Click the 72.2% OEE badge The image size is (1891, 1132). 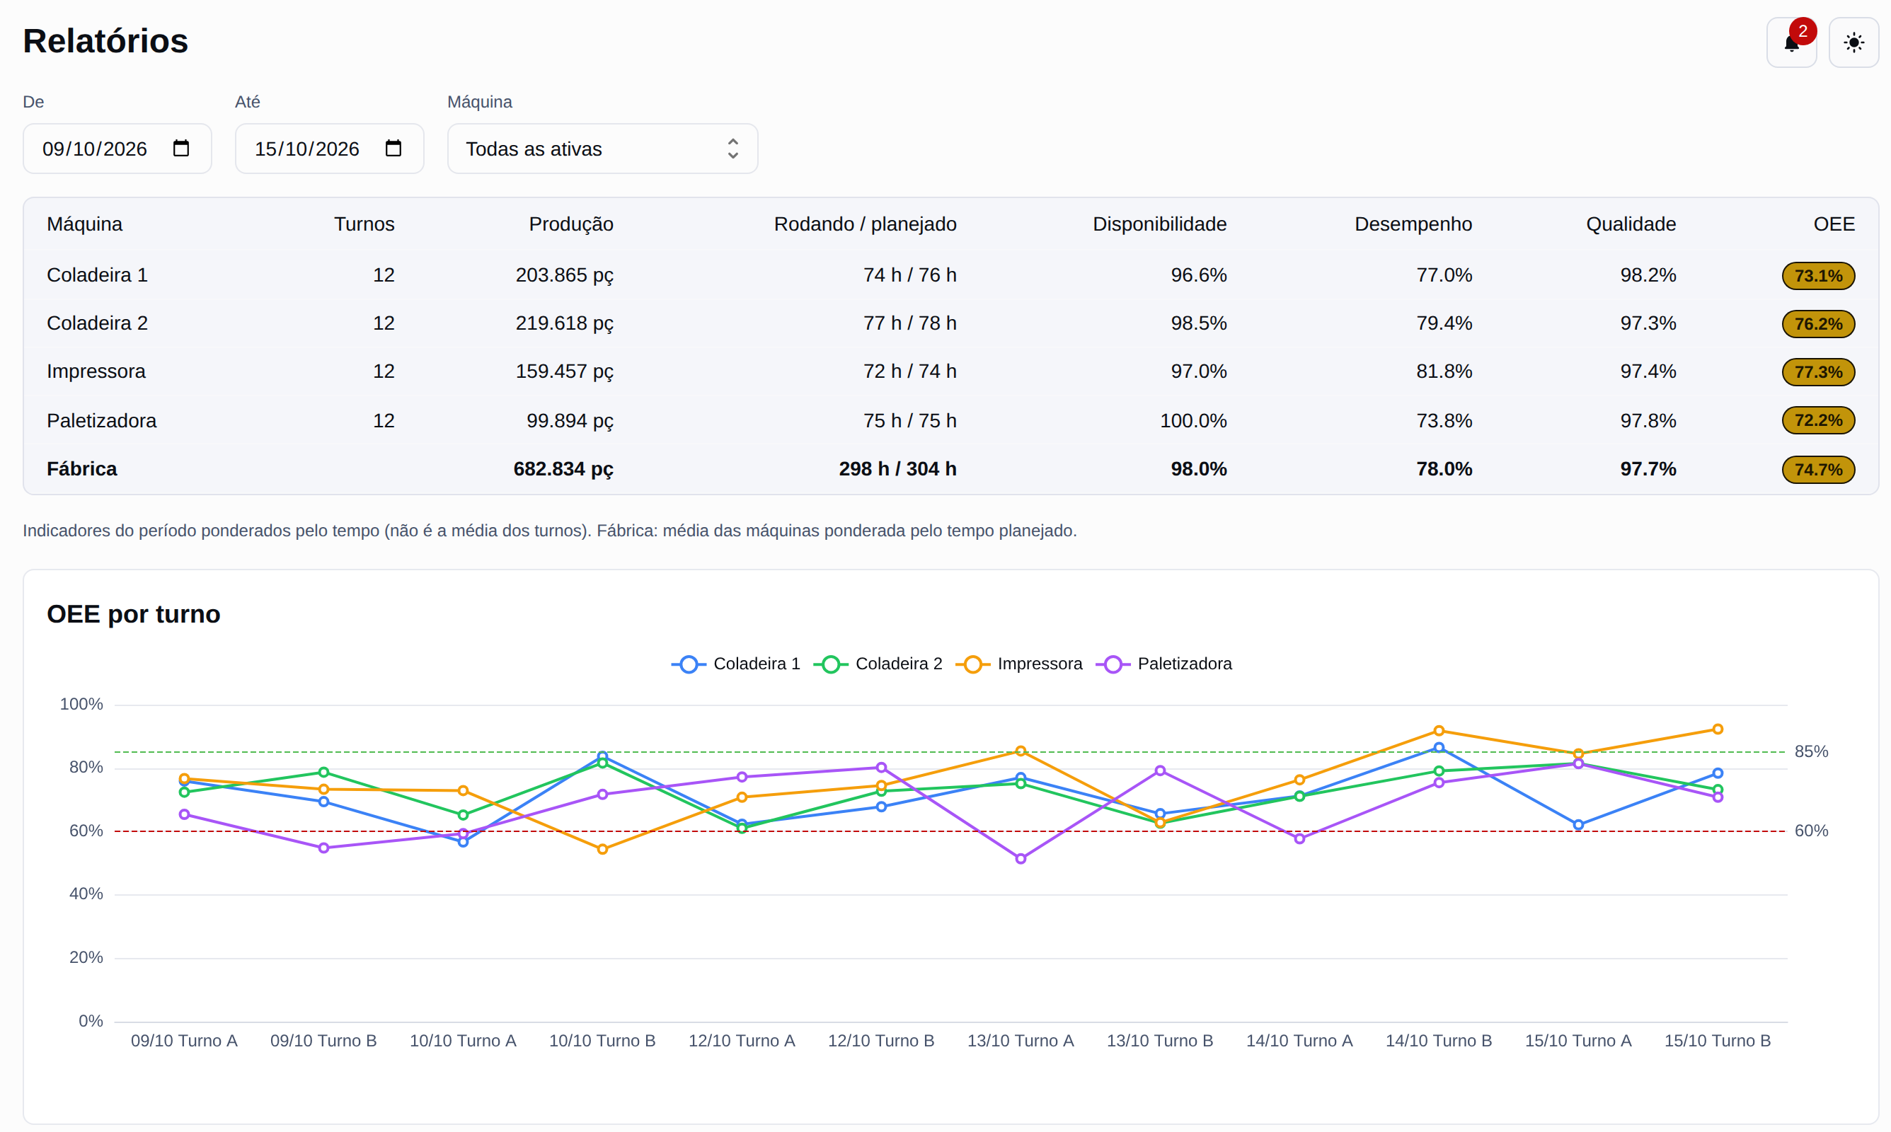point(1818,420)
